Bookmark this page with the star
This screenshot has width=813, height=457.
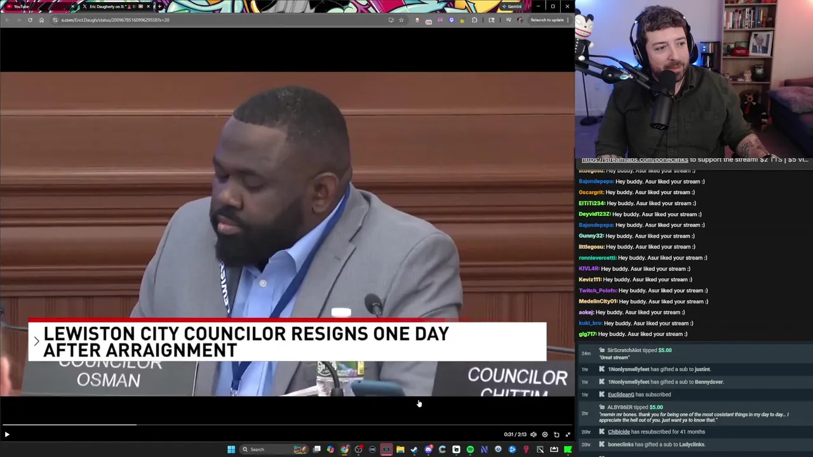pyautogui.click(x=401, y=20)
